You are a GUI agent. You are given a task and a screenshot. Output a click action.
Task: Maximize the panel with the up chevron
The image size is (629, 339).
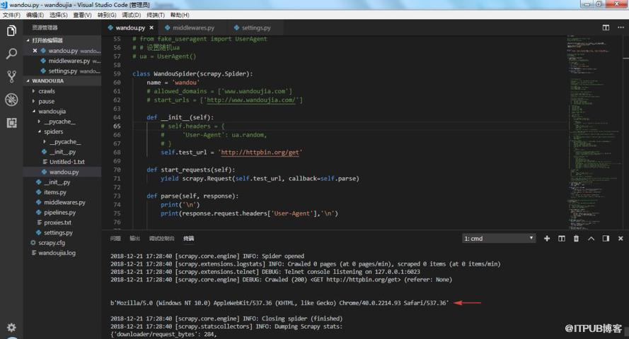(x=591, y=239)
